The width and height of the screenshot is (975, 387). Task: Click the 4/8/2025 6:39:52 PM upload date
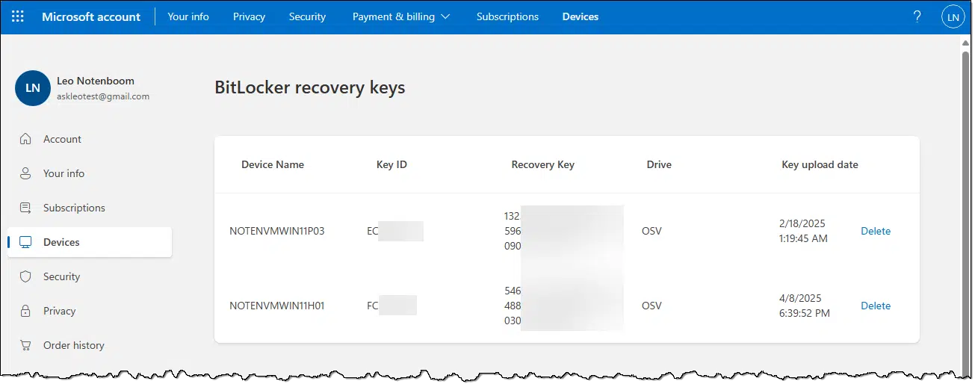click(x=805, y=306)
